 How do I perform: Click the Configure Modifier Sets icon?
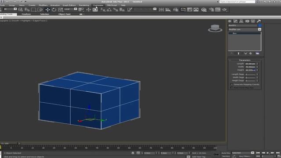tap(258, 54)
